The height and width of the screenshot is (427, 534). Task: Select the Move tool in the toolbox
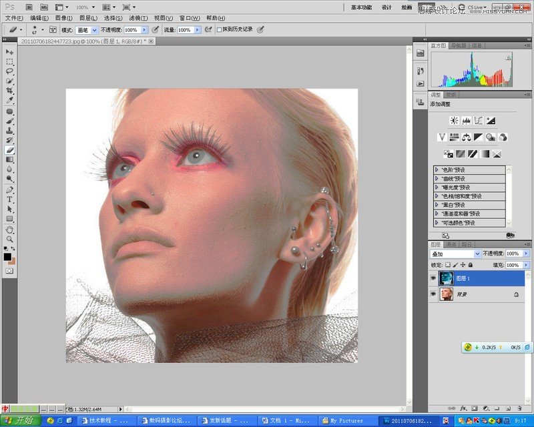(x=9, y=52)
